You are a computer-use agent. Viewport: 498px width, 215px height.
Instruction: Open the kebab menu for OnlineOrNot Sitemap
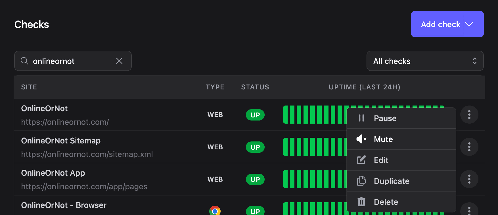pos(469,147)
